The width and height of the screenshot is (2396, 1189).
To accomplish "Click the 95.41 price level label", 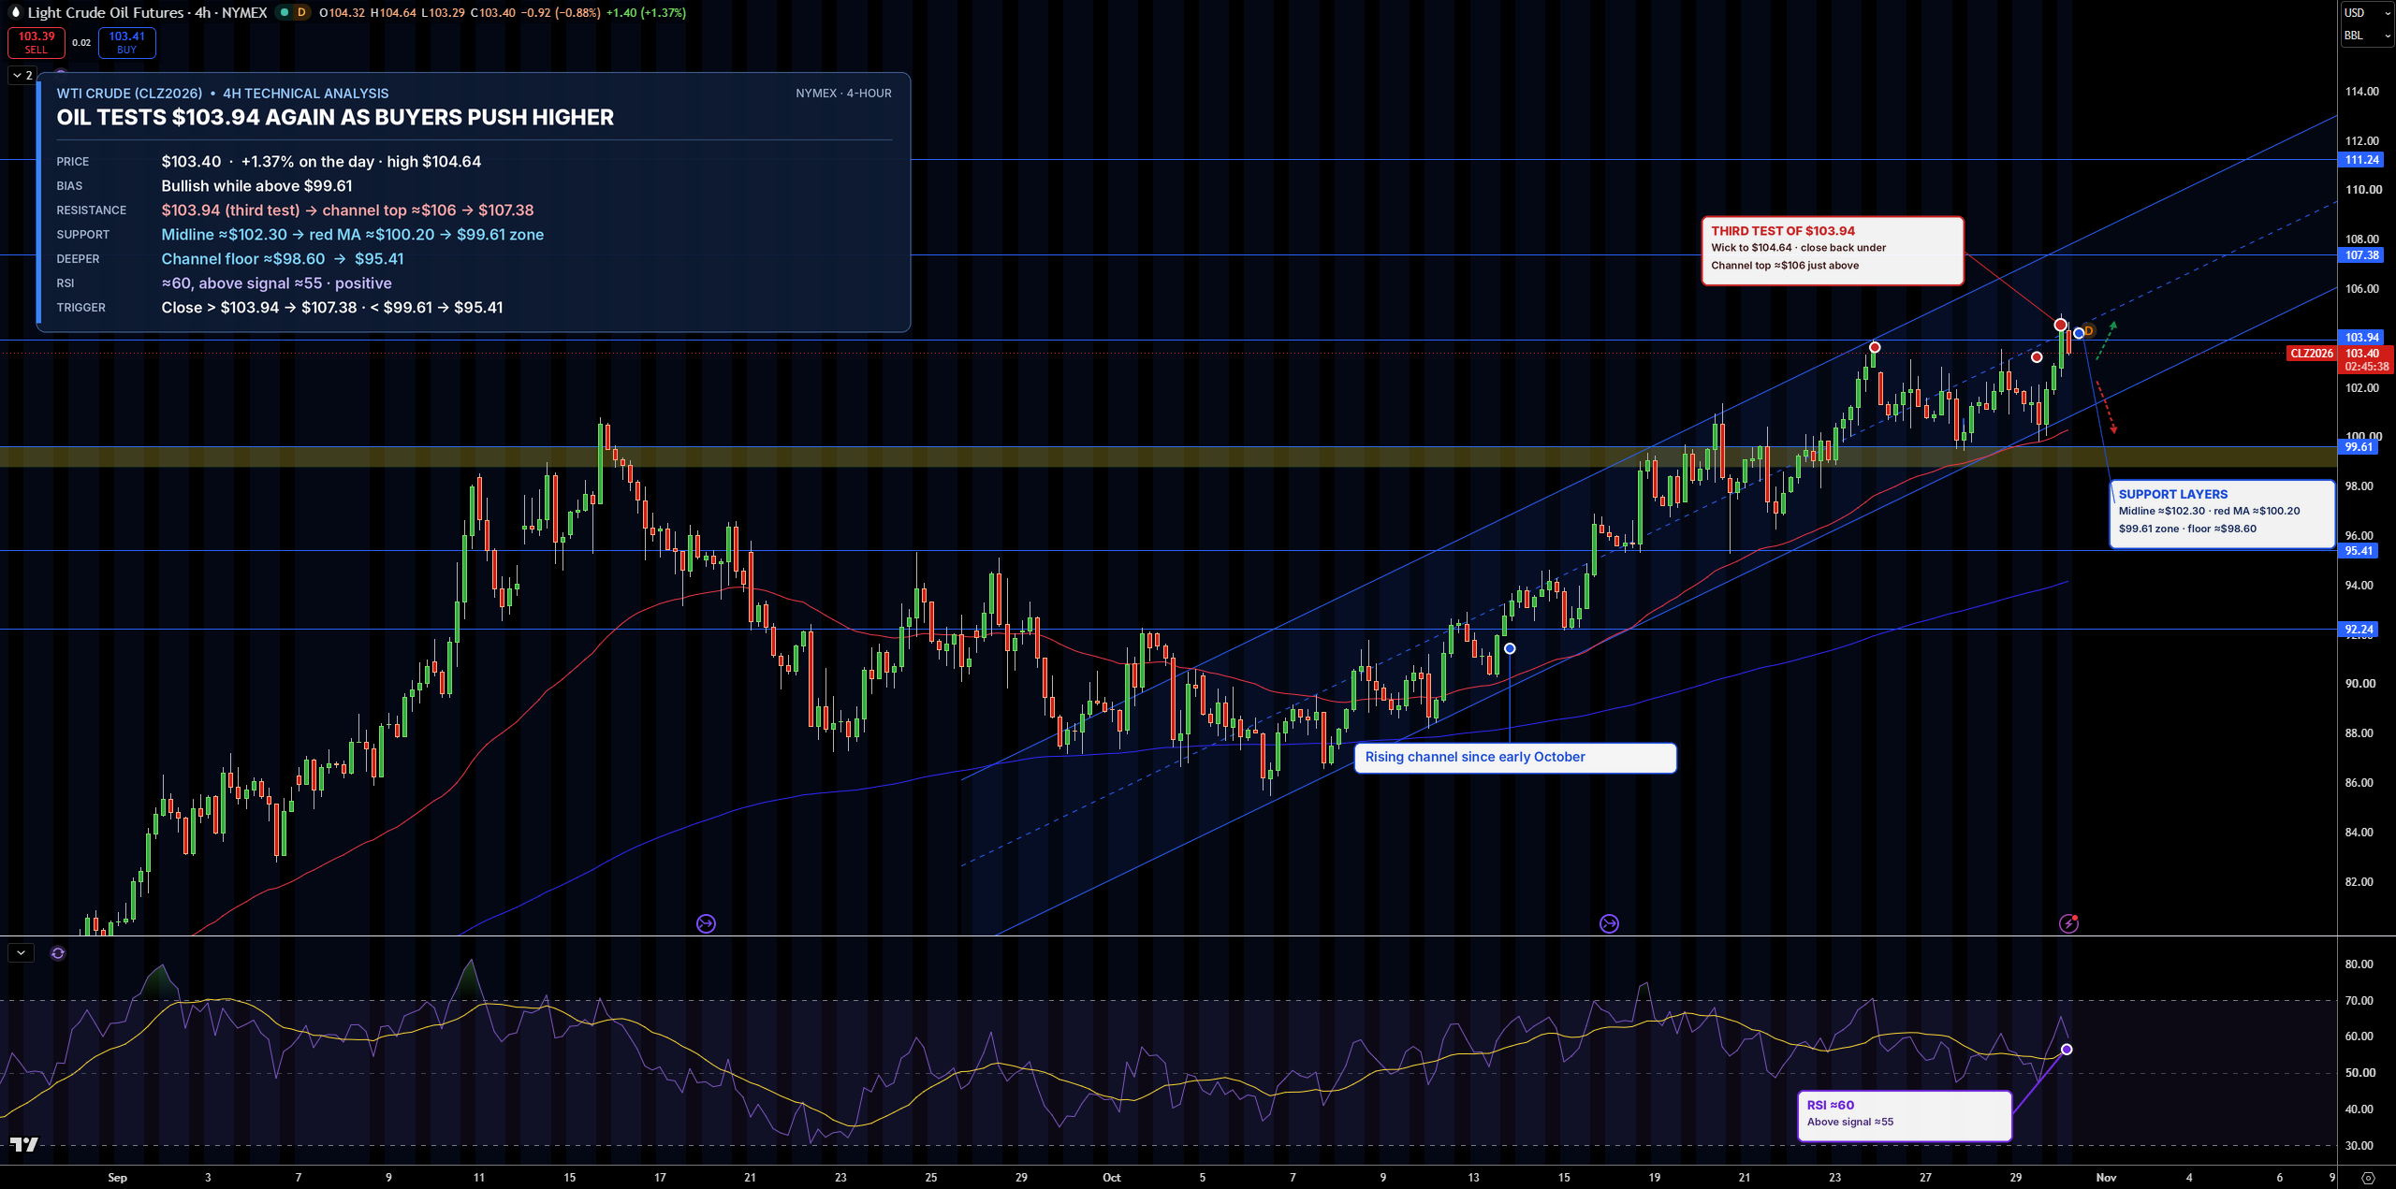I will pyautogui.click(x=2359, y=551).
